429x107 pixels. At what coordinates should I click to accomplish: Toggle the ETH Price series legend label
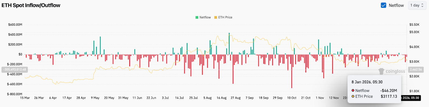225,17
